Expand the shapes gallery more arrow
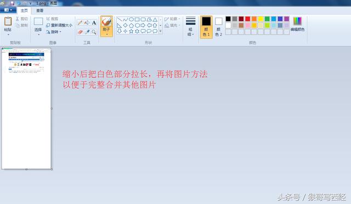The image size is (351, 204). pyautogui.click(x=161, y=31)
